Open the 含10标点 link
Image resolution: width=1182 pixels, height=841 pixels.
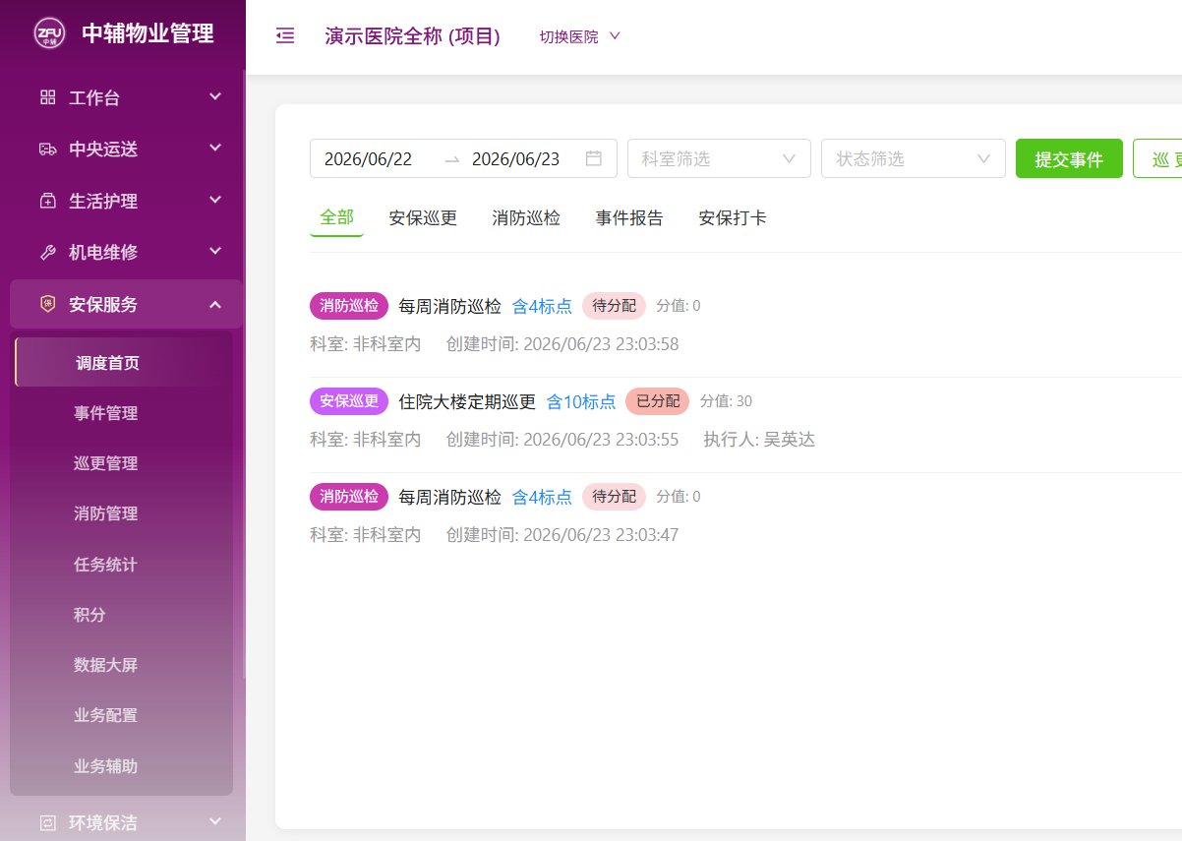[581, 401]
